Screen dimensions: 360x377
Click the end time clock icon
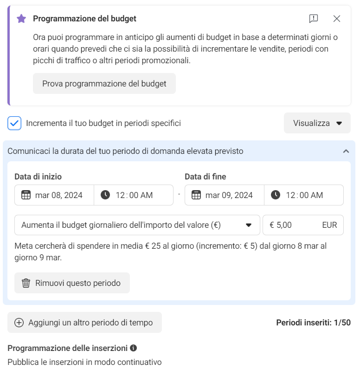point(276,195)
